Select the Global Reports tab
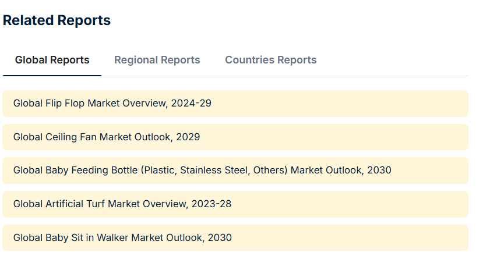 pos(52,60)
